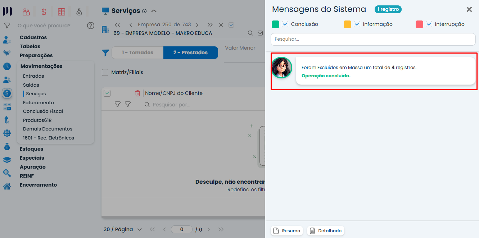This screenshot has width=479, height=238.
Task: Collapse the Serviços header chevron
Action: (154, 11)
